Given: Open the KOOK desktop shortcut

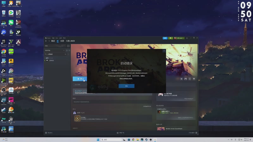Looking at the screenshot, I should 11,52.
